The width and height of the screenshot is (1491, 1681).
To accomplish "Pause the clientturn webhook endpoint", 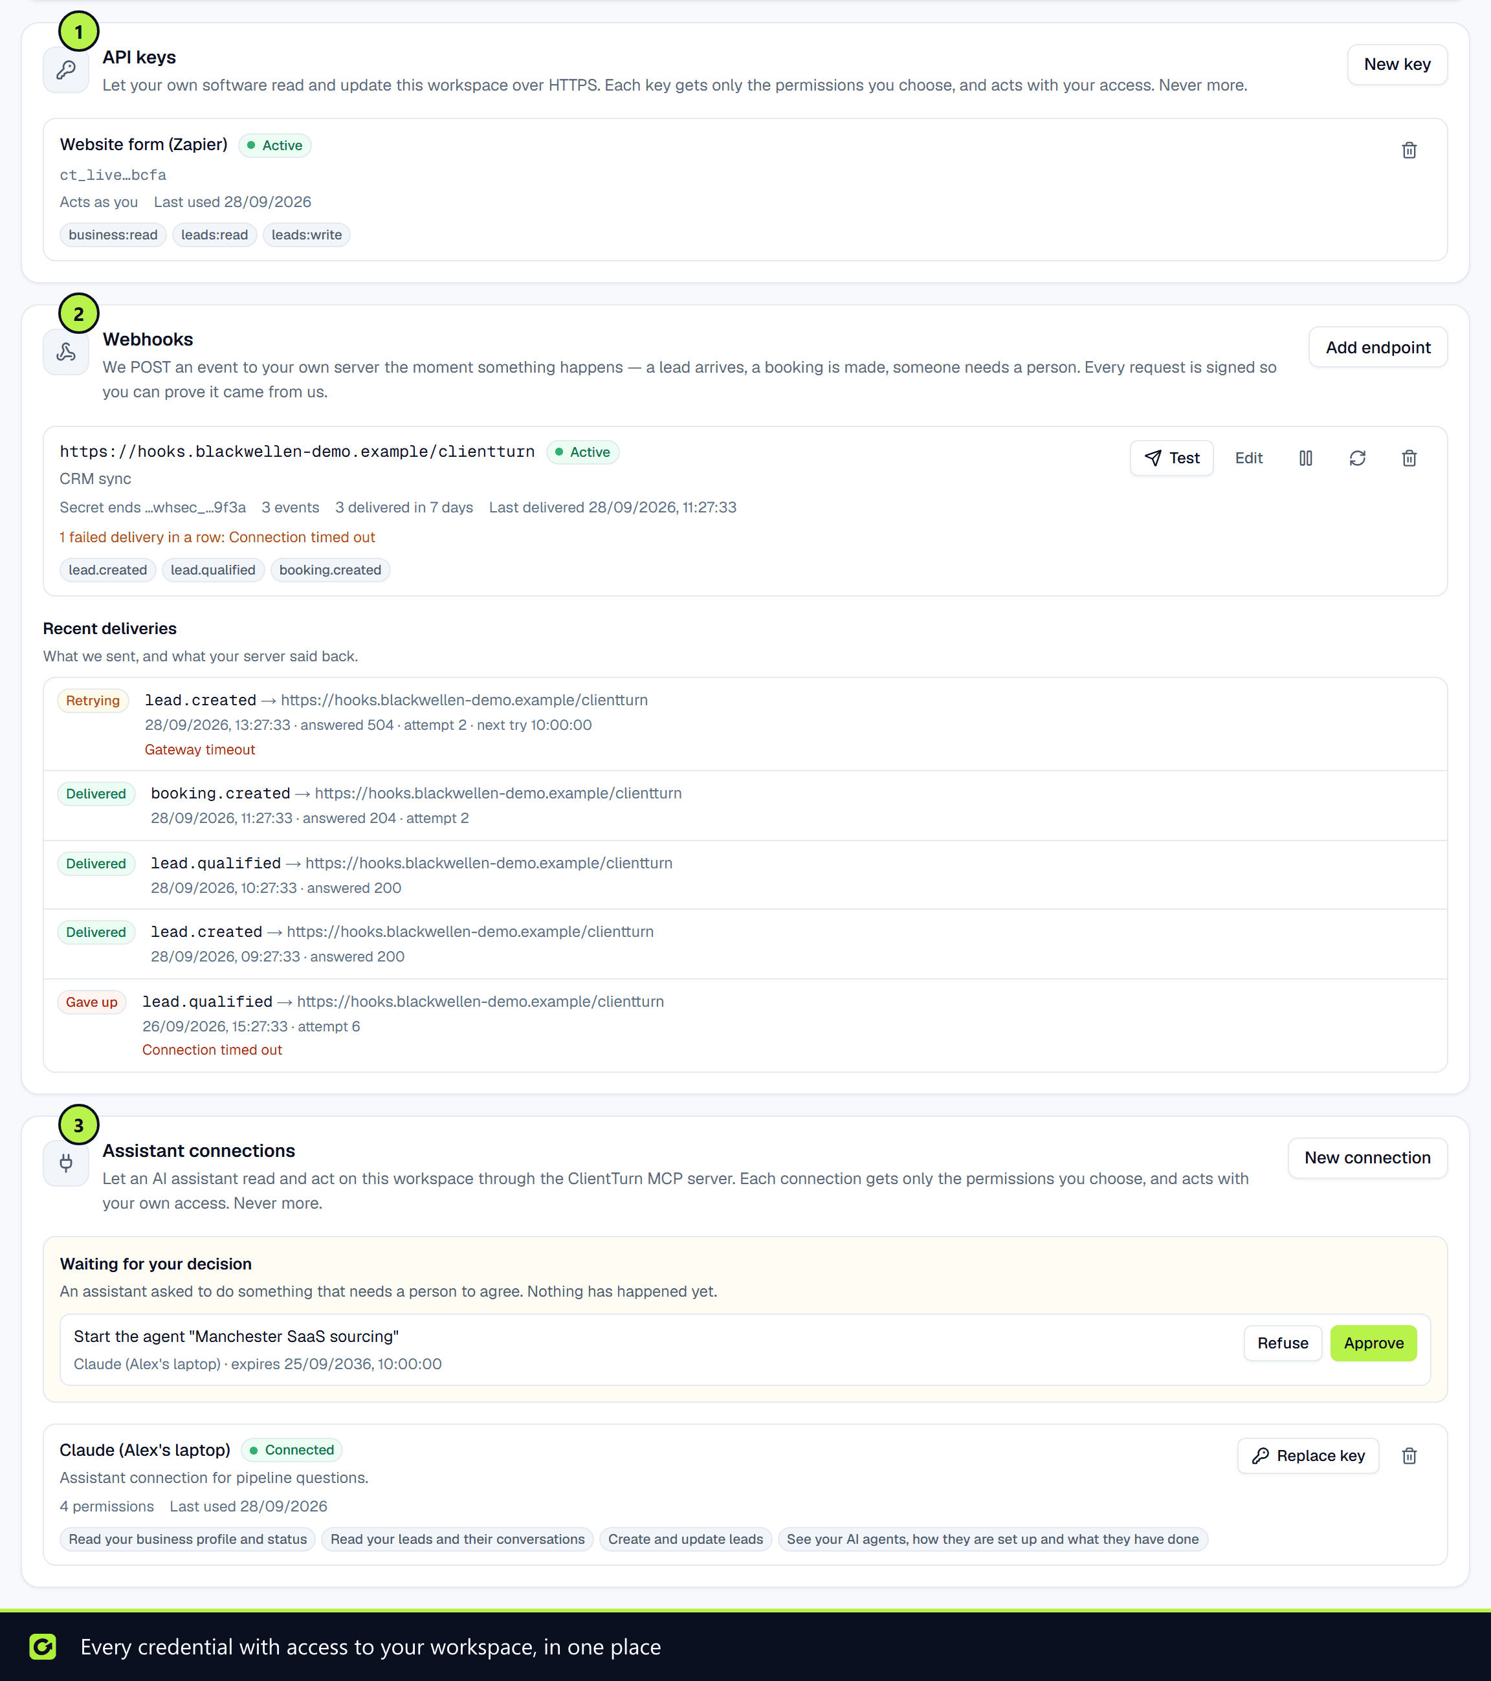I will pyautogui.click(x=1305, y=458).
